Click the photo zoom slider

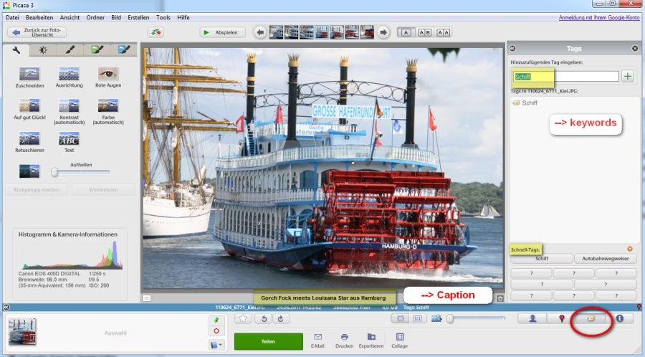(x=477, y=318)
